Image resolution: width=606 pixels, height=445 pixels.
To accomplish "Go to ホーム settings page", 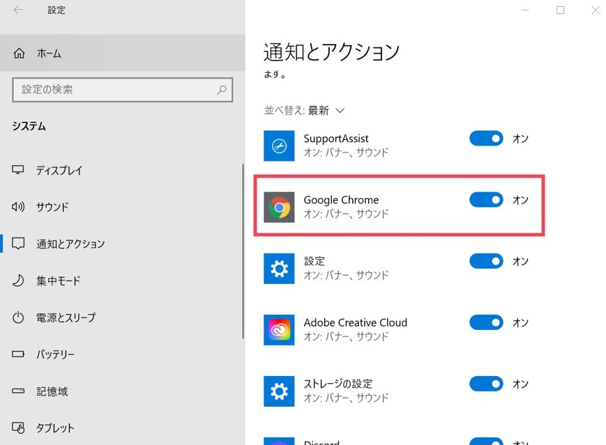I will 49,54.
